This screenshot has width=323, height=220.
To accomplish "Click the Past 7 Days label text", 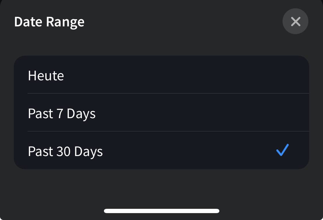I will coord(62,114).
